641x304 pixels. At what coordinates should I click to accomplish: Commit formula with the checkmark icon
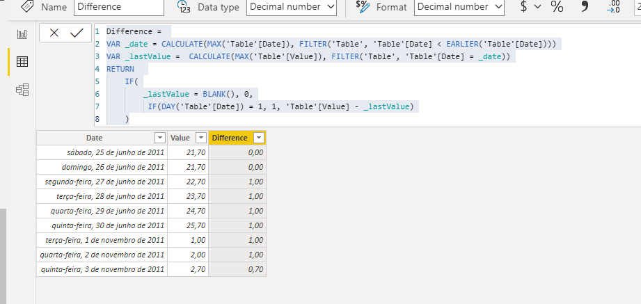point(77,33)
